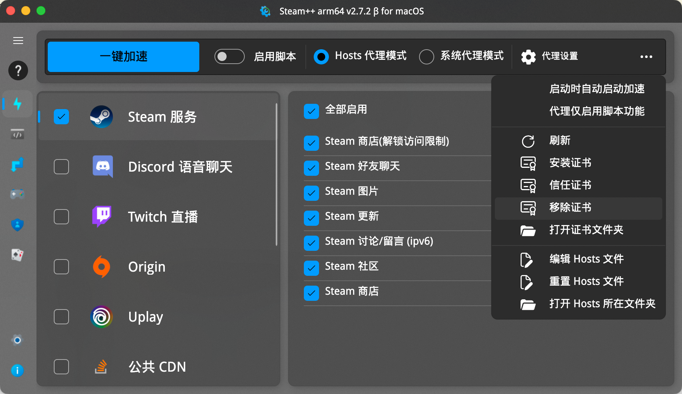
Task: Click the 重置 Hosts 文件 icon
Action: pos(527,282)
